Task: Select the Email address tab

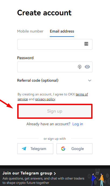Action: click(62, 31)
